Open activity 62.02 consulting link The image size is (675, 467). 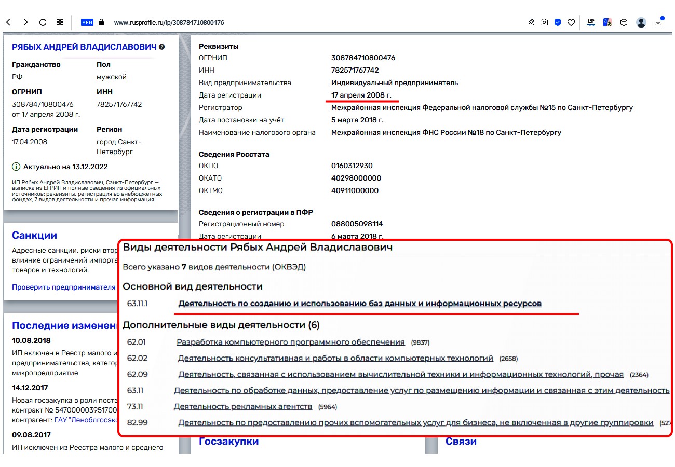[335, 358]
